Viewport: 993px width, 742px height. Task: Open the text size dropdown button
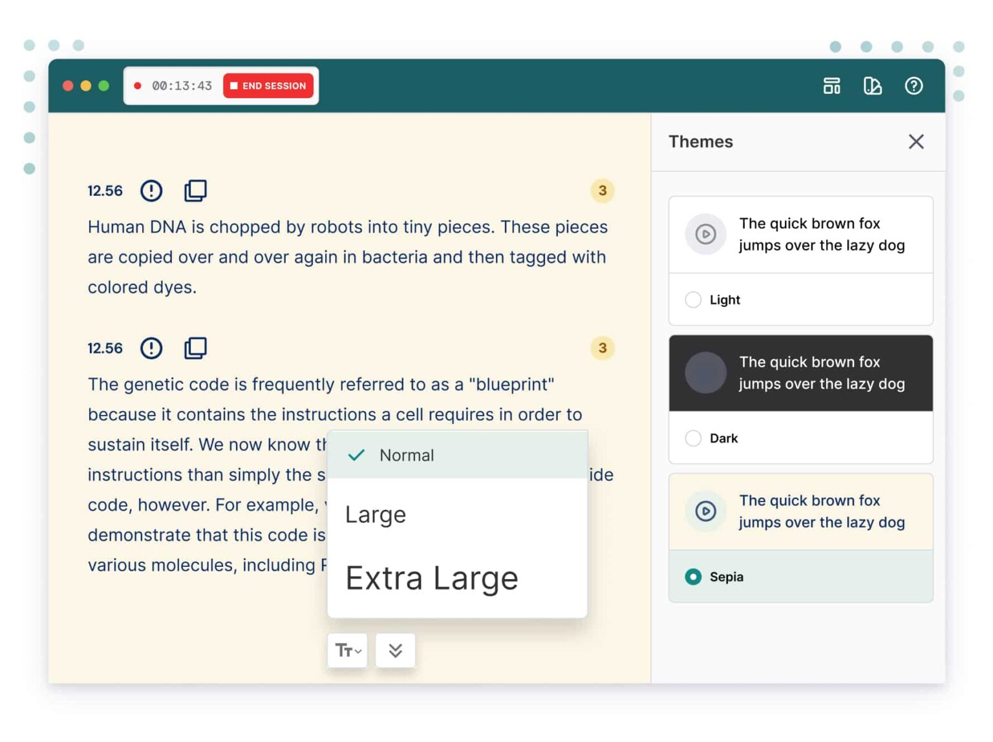(x=348, y=650)
